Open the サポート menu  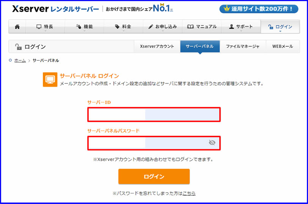[x=241, y=27]
